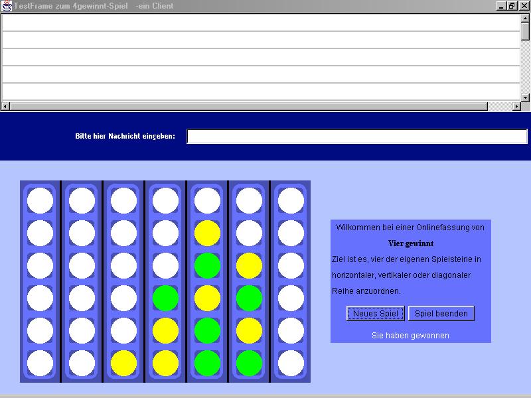
Task: Click the bottom green disc in fifth column
Action: pyautogui.click(x=207, y=363)
